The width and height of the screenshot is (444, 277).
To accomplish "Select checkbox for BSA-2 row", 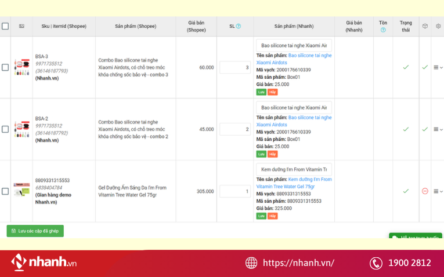I will (x=5, y=129).
